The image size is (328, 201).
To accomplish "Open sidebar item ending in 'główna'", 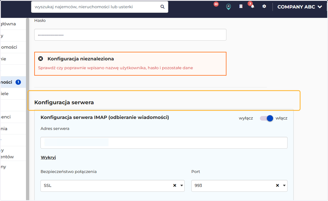I will pos(13,24).
